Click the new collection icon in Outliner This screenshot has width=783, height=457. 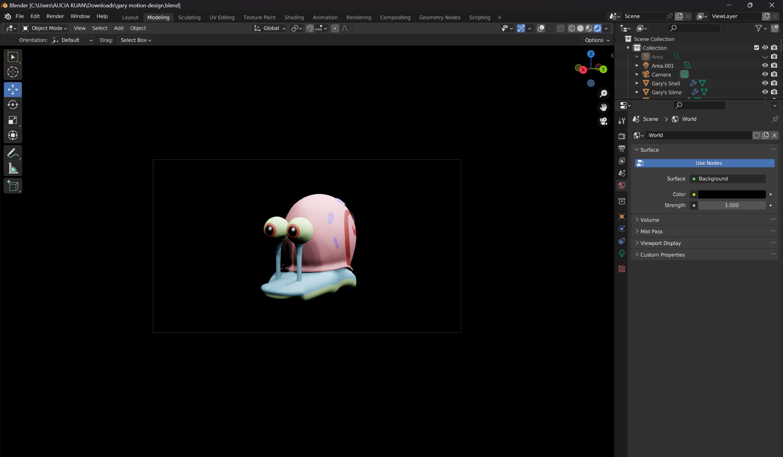tap(775, 28)
